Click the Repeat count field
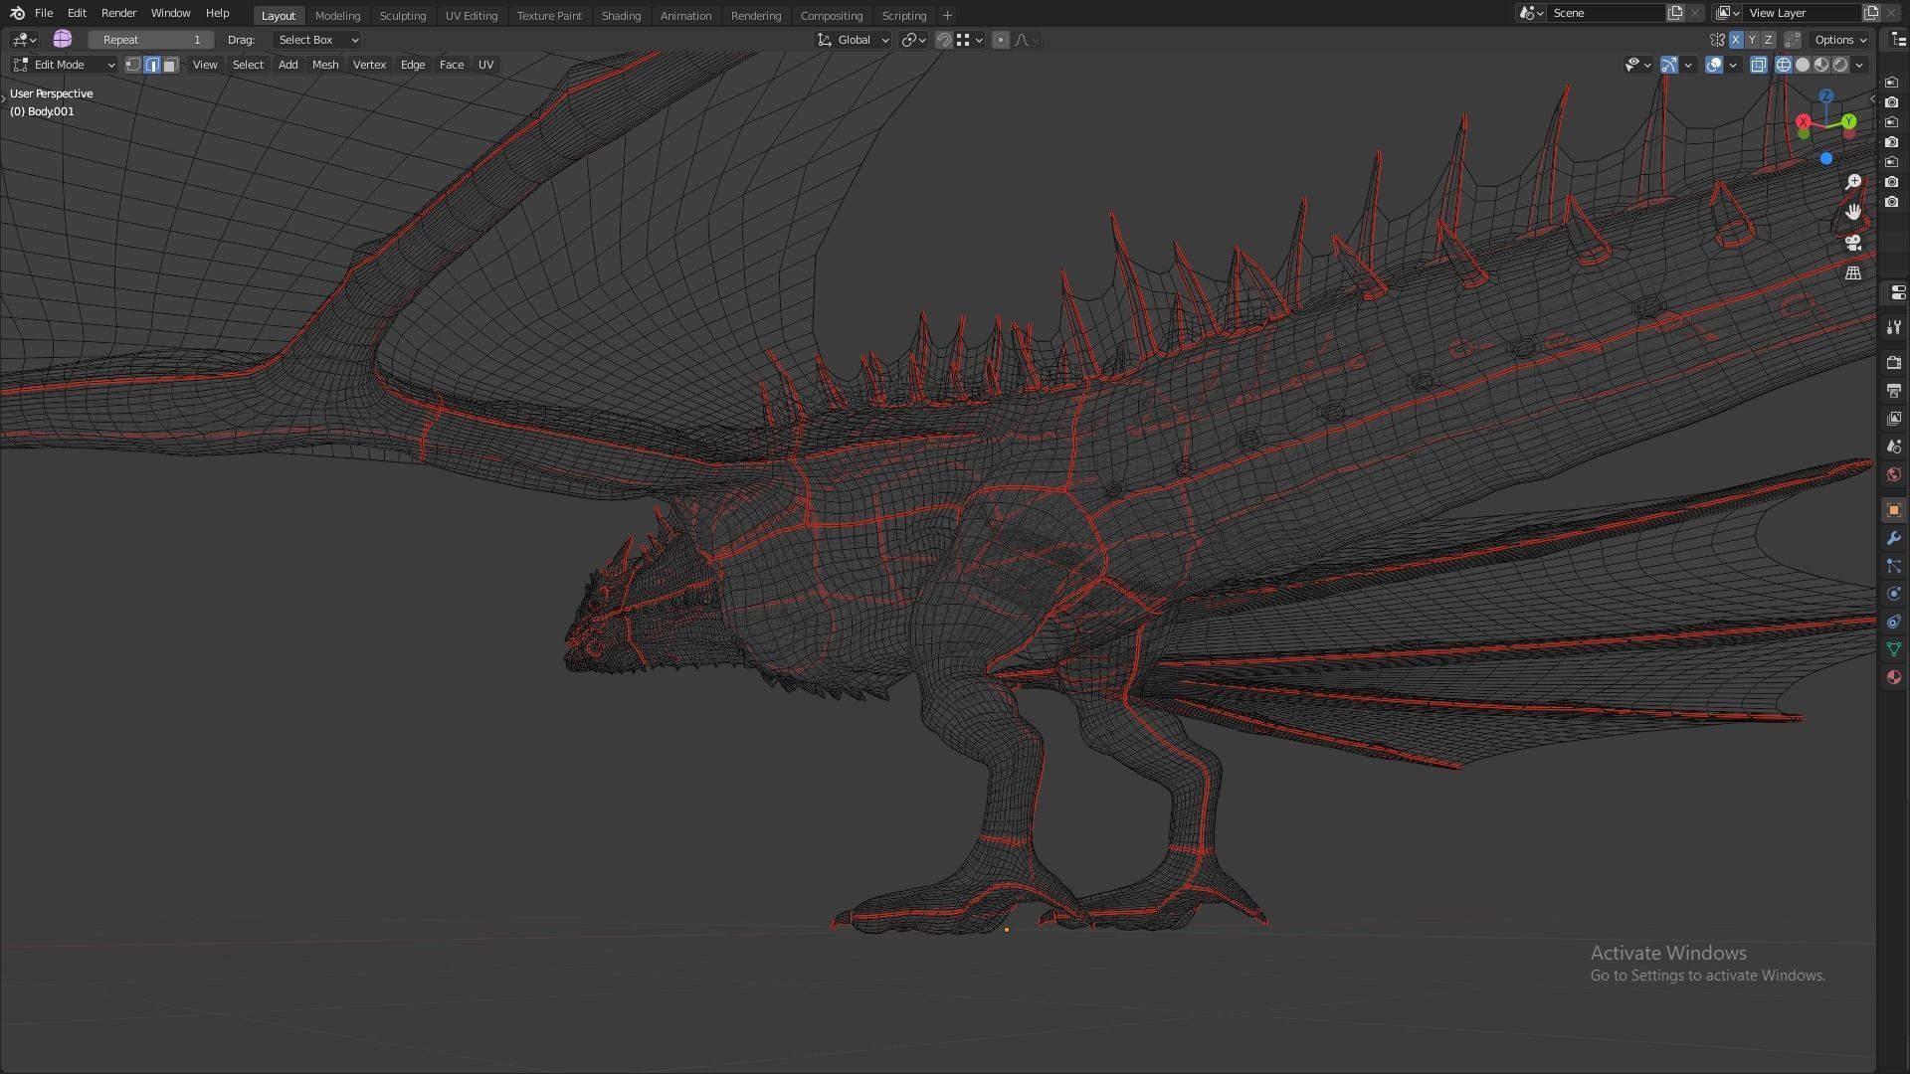 click(x=151, y=40)
